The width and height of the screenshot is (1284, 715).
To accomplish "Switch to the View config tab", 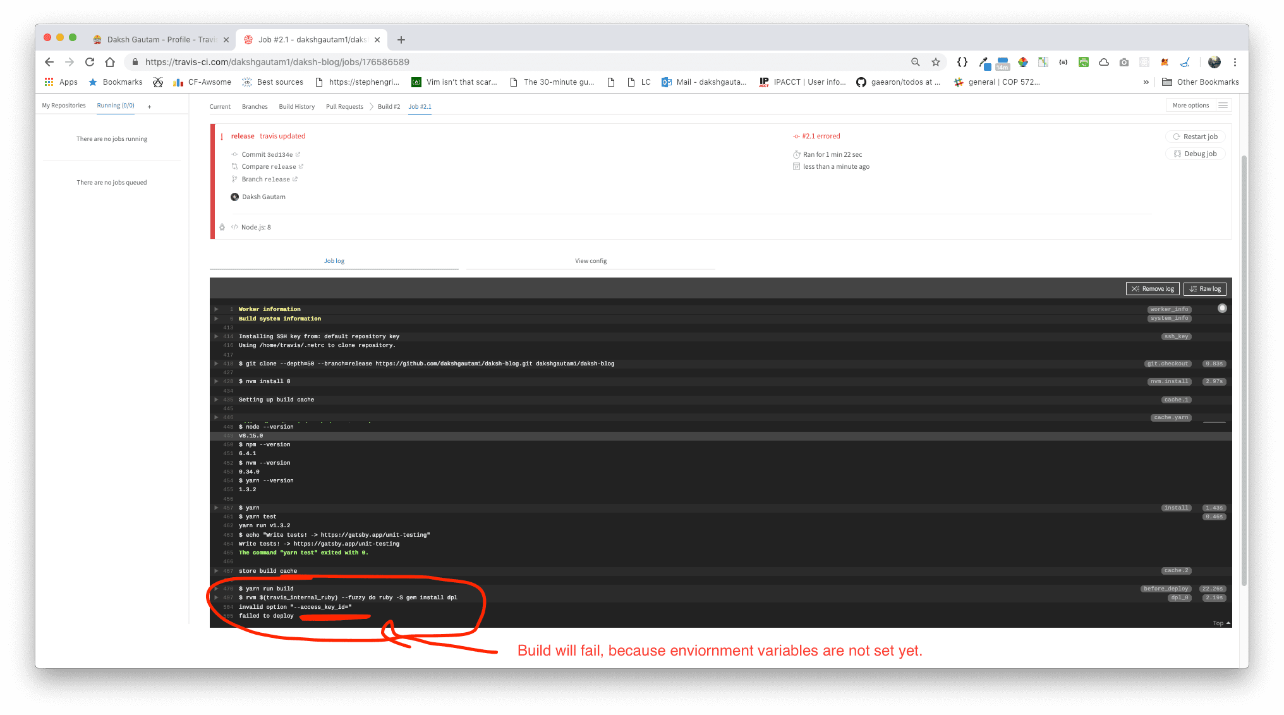I will point(591,261).
